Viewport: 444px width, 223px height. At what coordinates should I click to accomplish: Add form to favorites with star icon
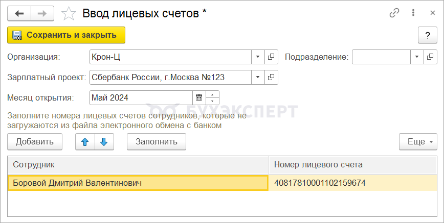pos(69,14)
